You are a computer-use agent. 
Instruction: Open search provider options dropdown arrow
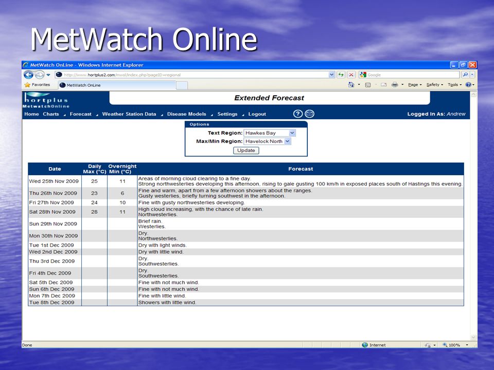pyautogui.click(x=472, y=75)
